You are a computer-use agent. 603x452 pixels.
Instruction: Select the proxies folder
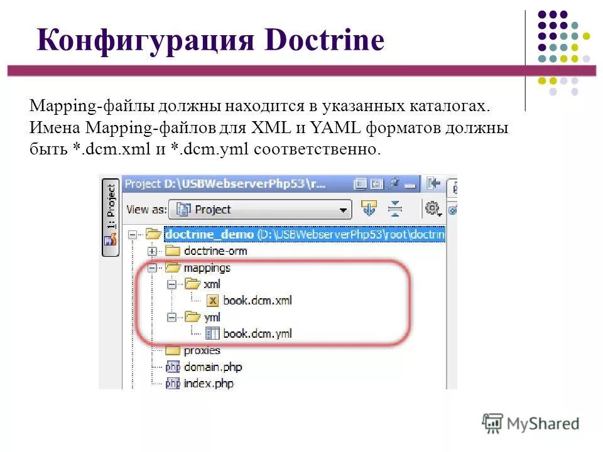coord(202,350)
